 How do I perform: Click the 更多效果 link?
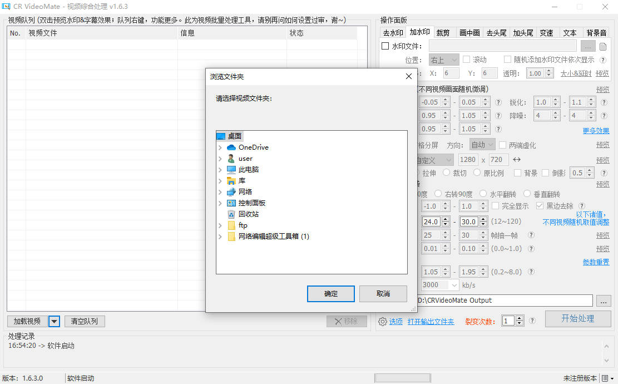point(596,130)
